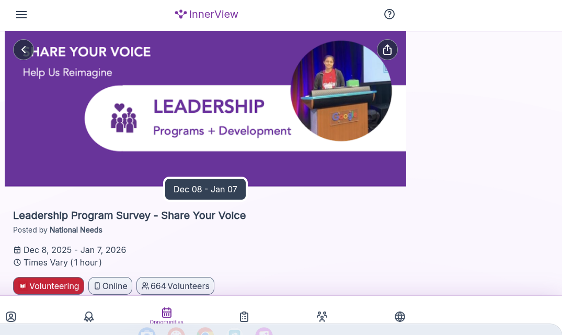
Task: Click the Dec 8, 2025 - Jan 7, 2026 date line
Action: (x=74, y=250)
